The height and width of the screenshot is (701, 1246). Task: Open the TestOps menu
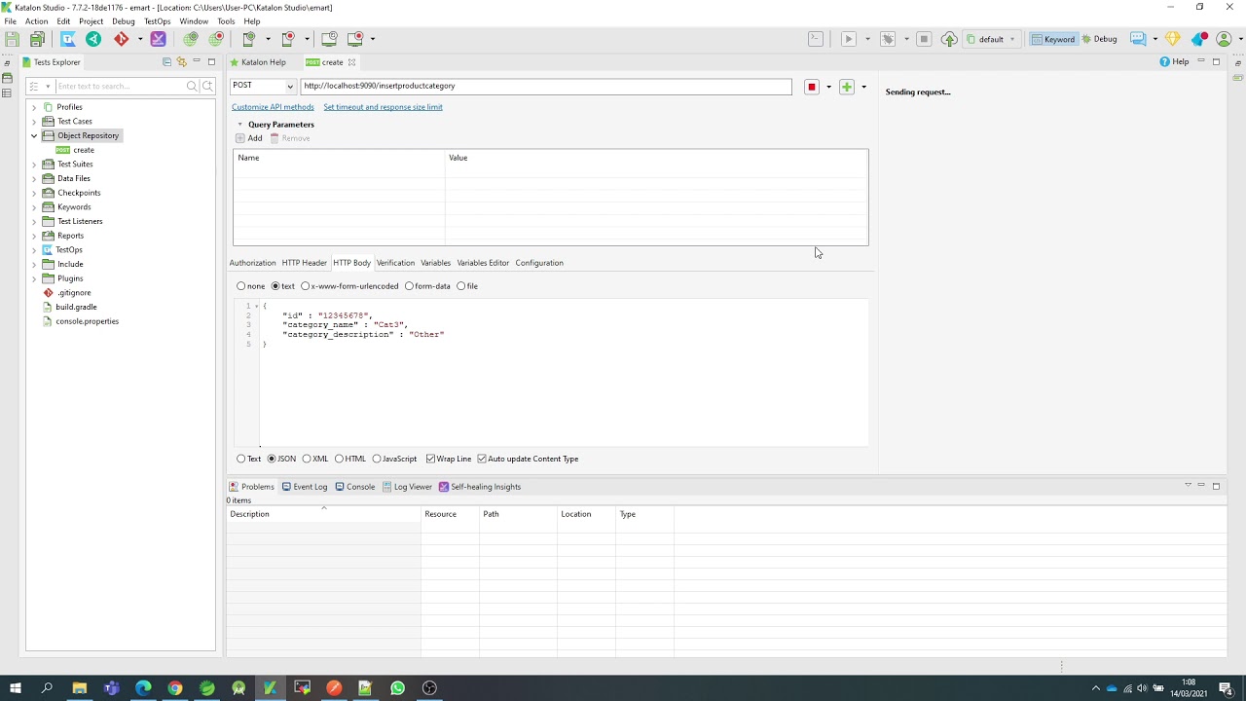(x=157, y=21)
